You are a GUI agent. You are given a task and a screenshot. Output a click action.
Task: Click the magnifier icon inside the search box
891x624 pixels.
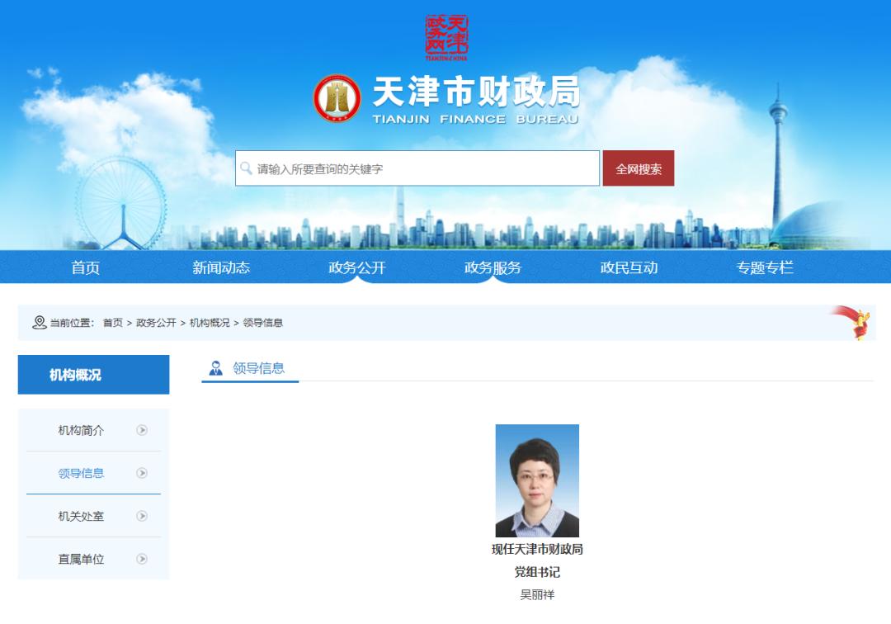click(245, 168)
